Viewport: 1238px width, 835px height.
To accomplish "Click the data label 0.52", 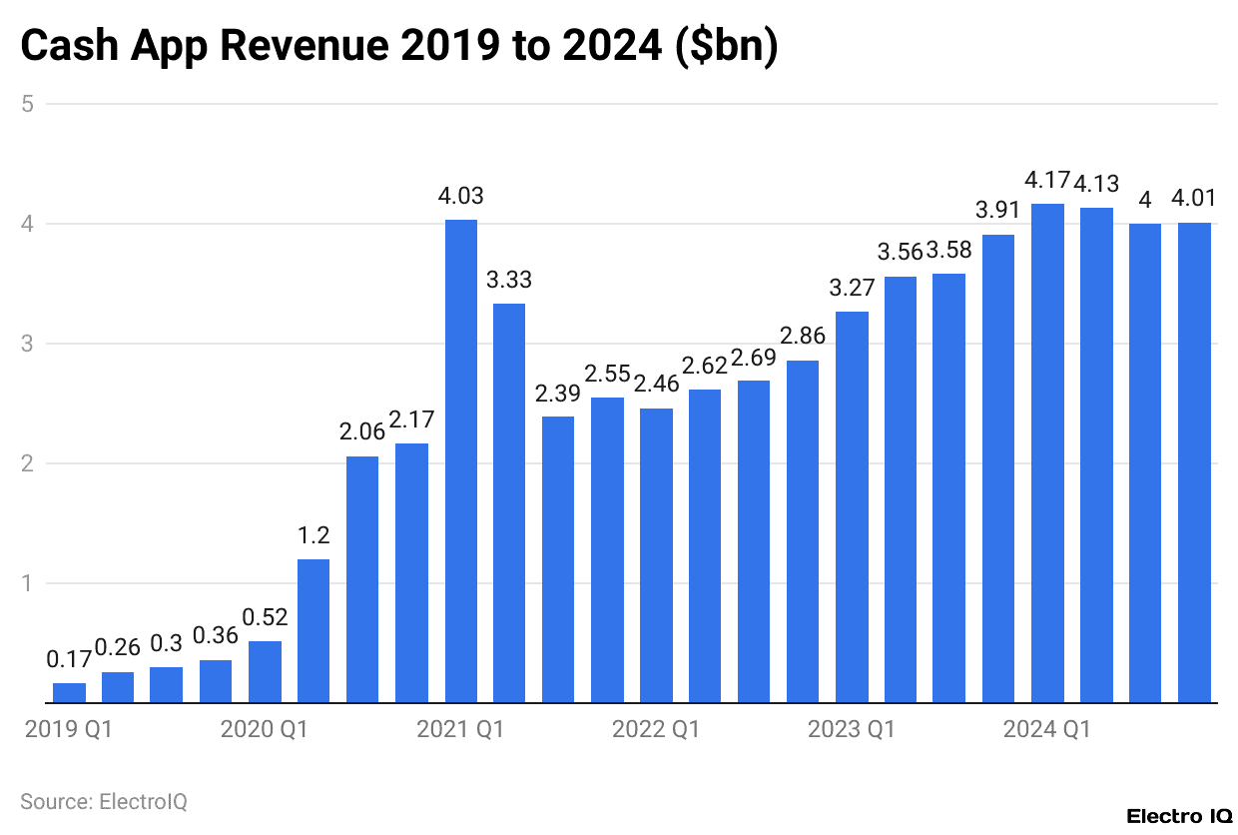I will (x=266, y=616).
